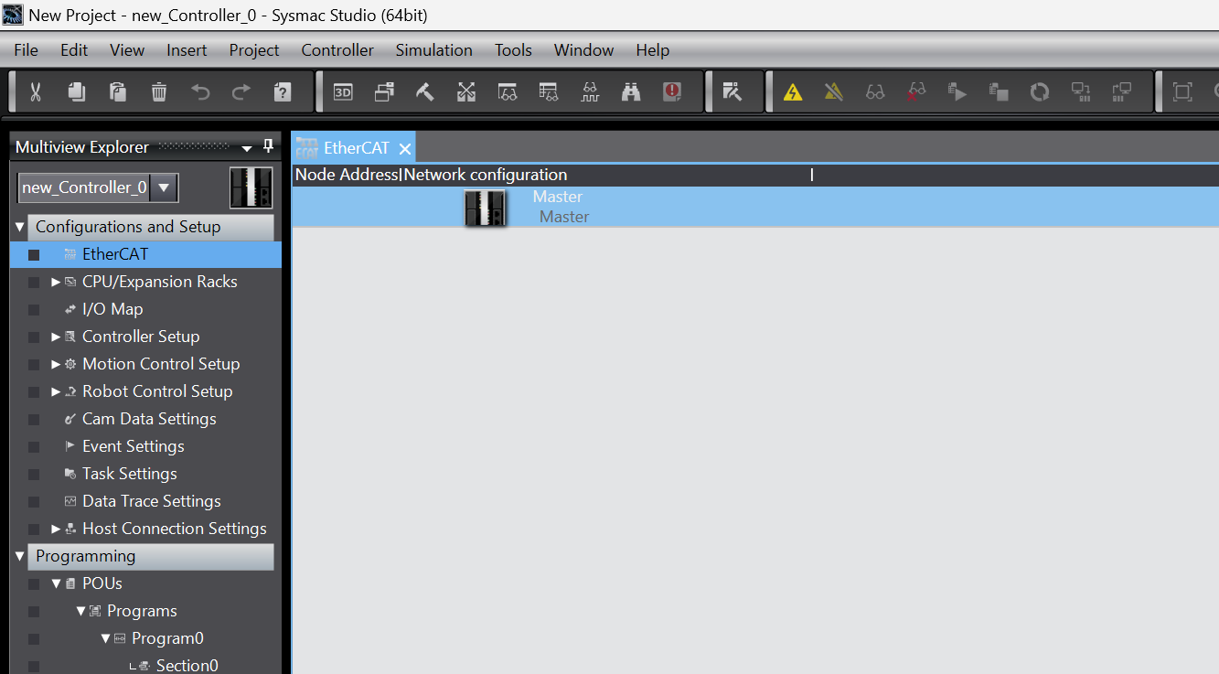Click the yellow warning triangle Online icon
1219x674 pixels.
[x=793, y=91]
